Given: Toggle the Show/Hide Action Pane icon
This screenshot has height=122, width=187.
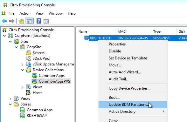Looking at the screenshot, I should [x=46, y=22].
